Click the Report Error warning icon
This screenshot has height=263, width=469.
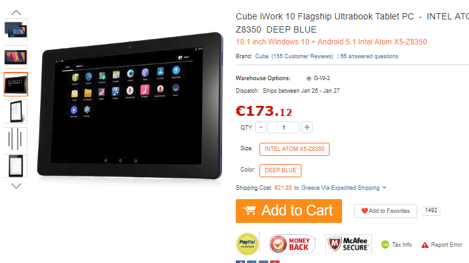425,245
